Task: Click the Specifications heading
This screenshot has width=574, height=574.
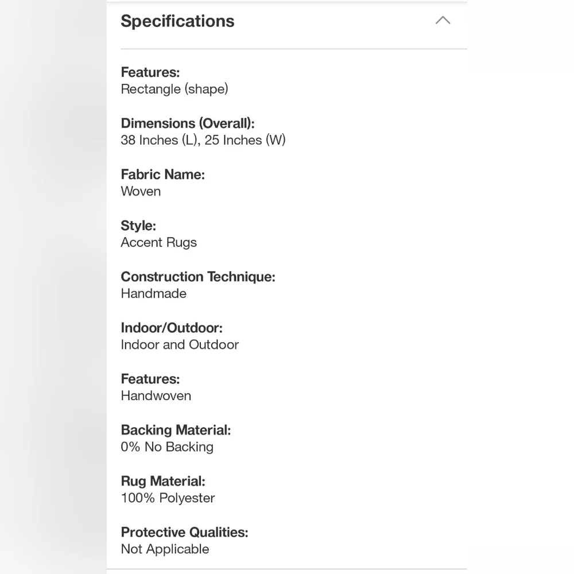Action: tap(177, 21)
